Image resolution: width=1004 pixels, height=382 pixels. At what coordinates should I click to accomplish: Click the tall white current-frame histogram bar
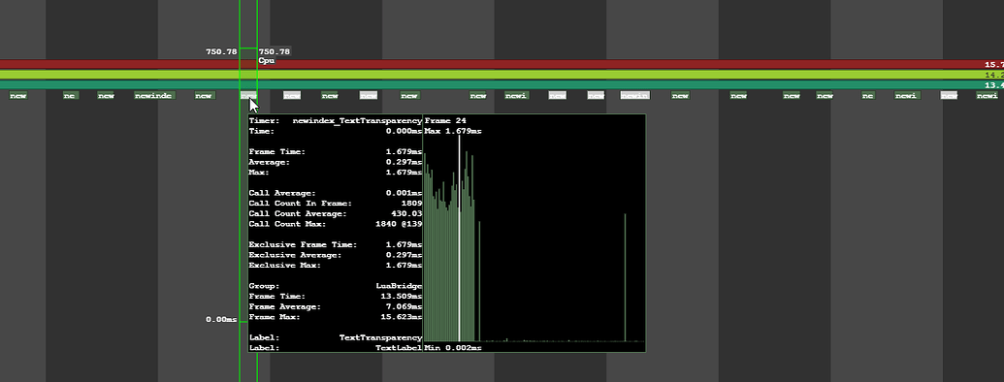[x=459, y=239]
